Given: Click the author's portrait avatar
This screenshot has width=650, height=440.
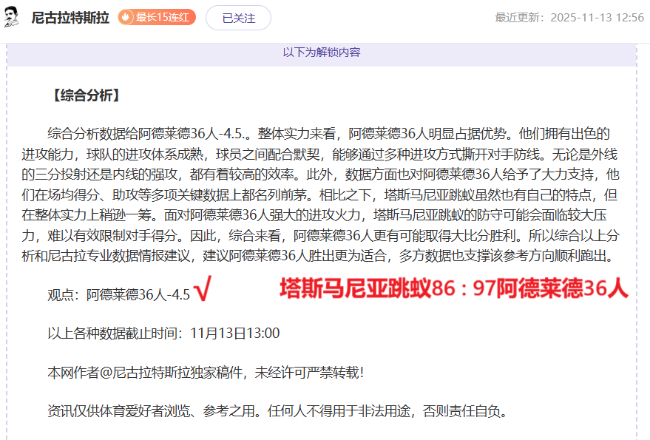Looking at the screenshot, I should pyautogui.click(x=13, y=17).
